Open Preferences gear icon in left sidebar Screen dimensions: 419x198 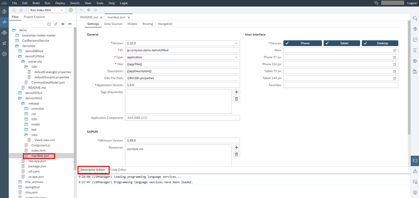tap(4, 54)
